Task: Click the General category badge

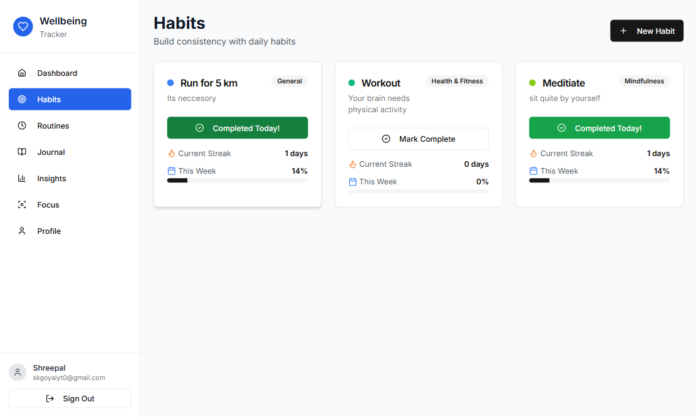Action: click(x=289, y=81)
